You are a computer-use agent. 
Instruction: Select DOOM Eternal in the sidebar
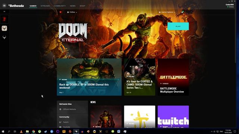tap(4, 19)
